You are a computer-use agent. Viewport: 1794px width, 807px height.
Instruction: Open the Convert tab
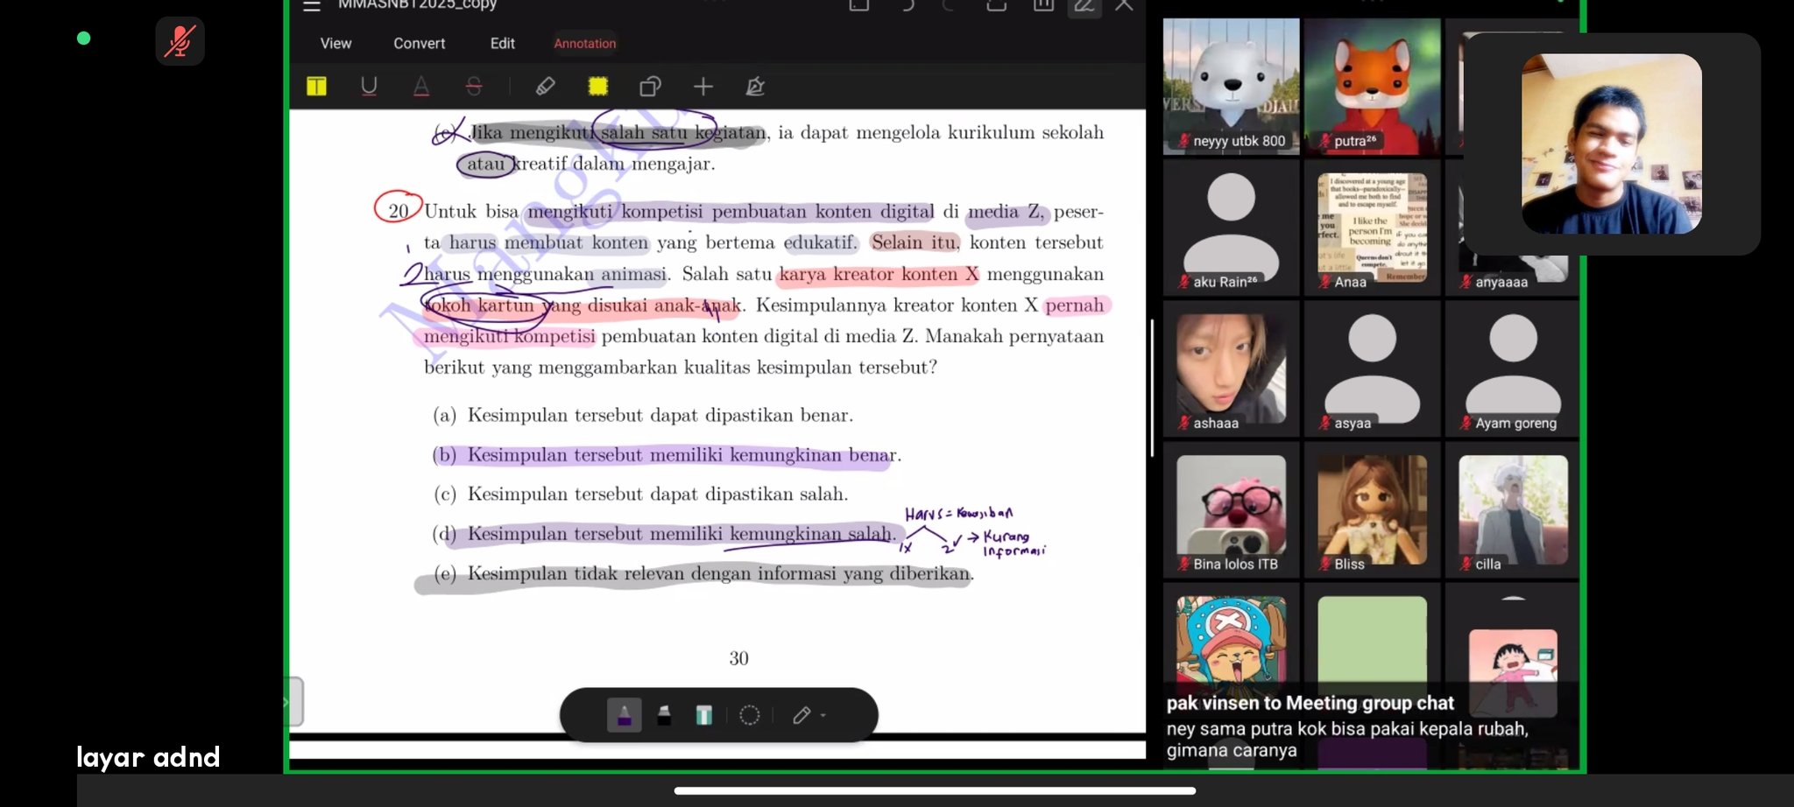(x=419, y=43)
